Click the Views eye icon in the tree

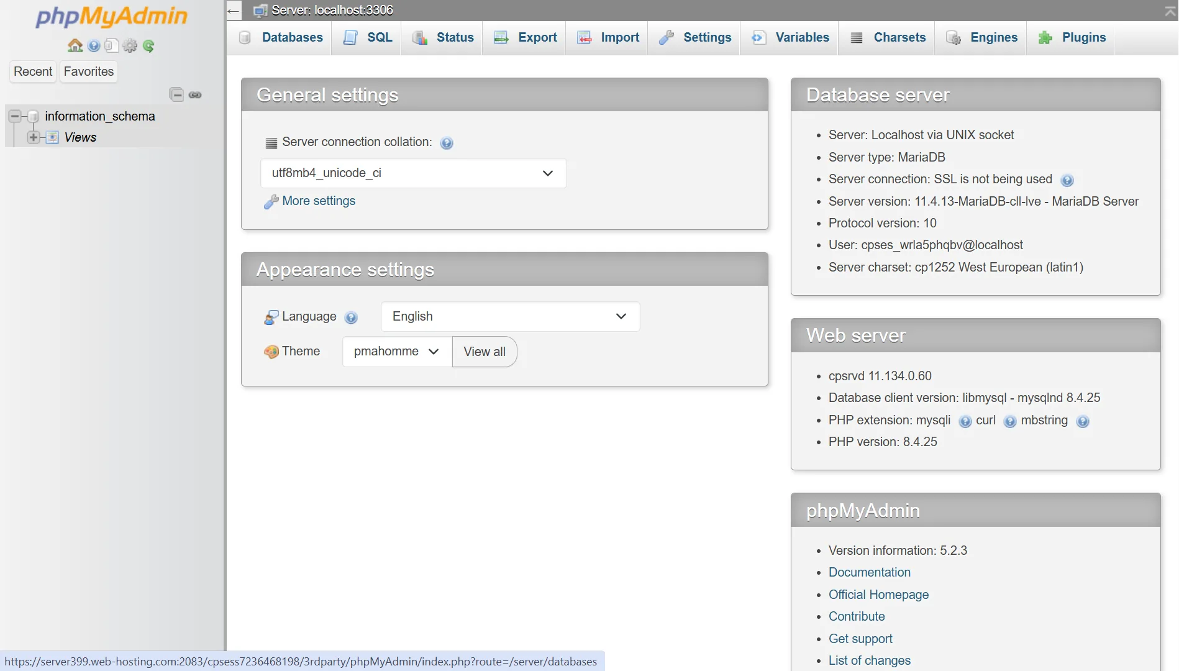(x=53, y=137)
